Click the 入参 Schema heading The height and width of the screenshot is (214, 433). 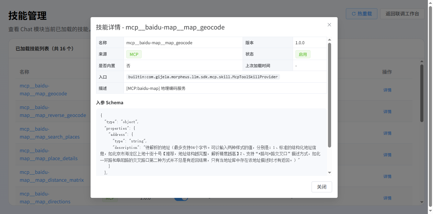tap(109, 103)
